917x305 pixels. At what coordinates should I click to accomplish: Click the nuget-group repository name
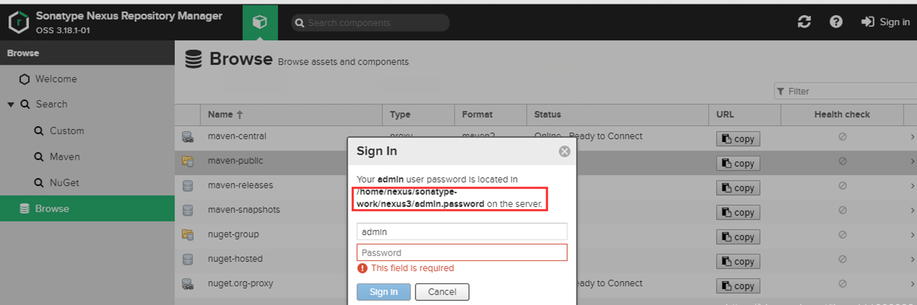point(233,234)
